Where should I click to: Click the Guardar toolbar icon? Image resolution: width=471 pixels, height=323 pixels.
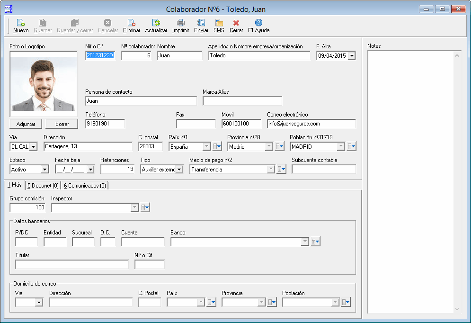coord(42,23)
